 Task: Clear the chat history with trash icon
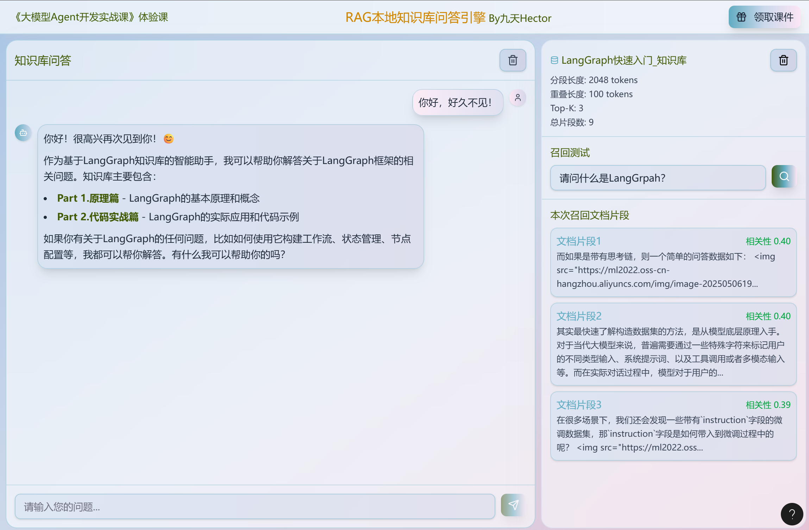click(x=513, y=60)
